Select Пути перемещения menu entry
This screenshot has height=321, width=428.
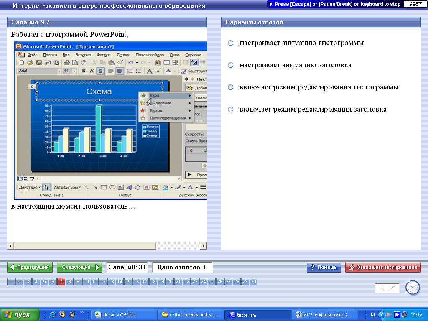pyautogui.click(x=166, y=118)
